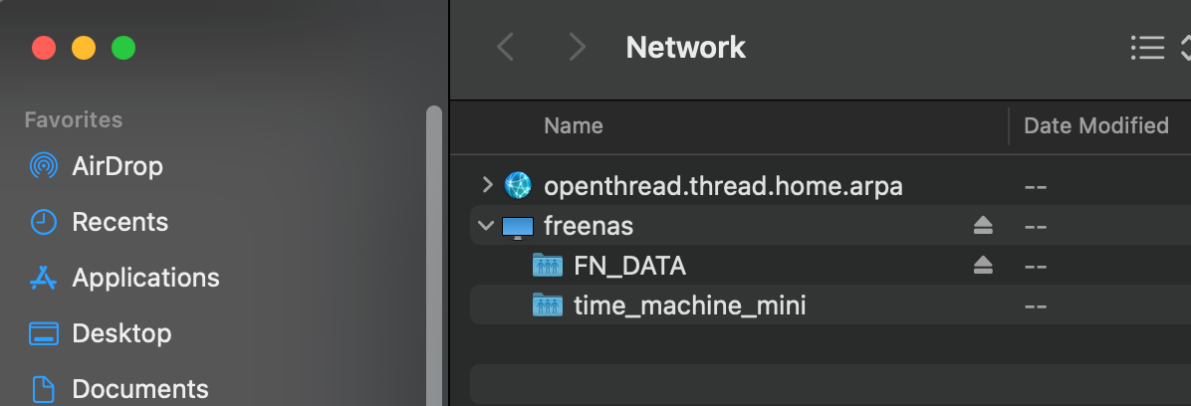Screen dimensions: 1191x406
Task: Select the Recents clock icon
Action: (43, 222)
